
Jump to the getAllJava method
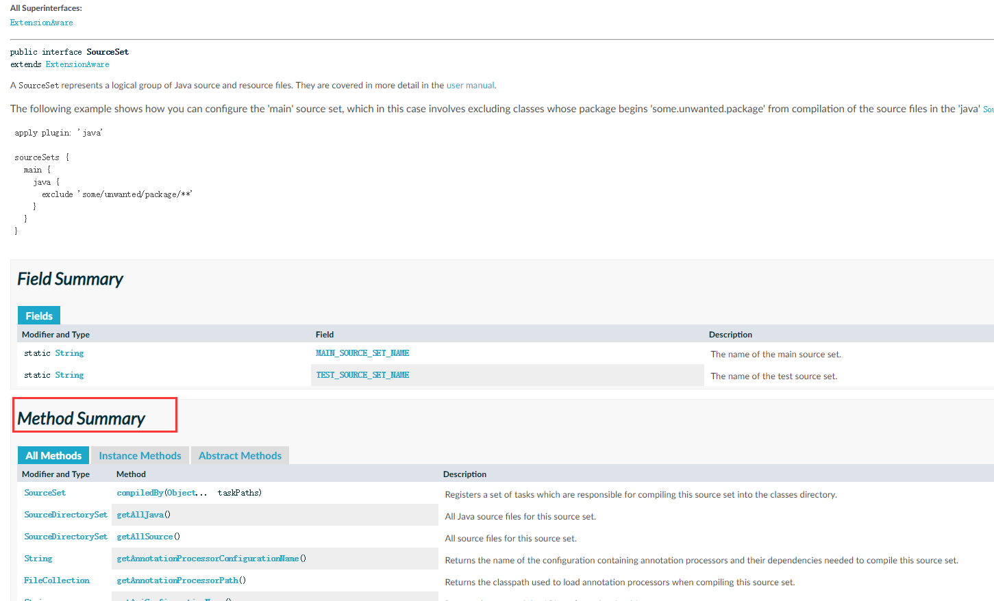coord(140,515)
